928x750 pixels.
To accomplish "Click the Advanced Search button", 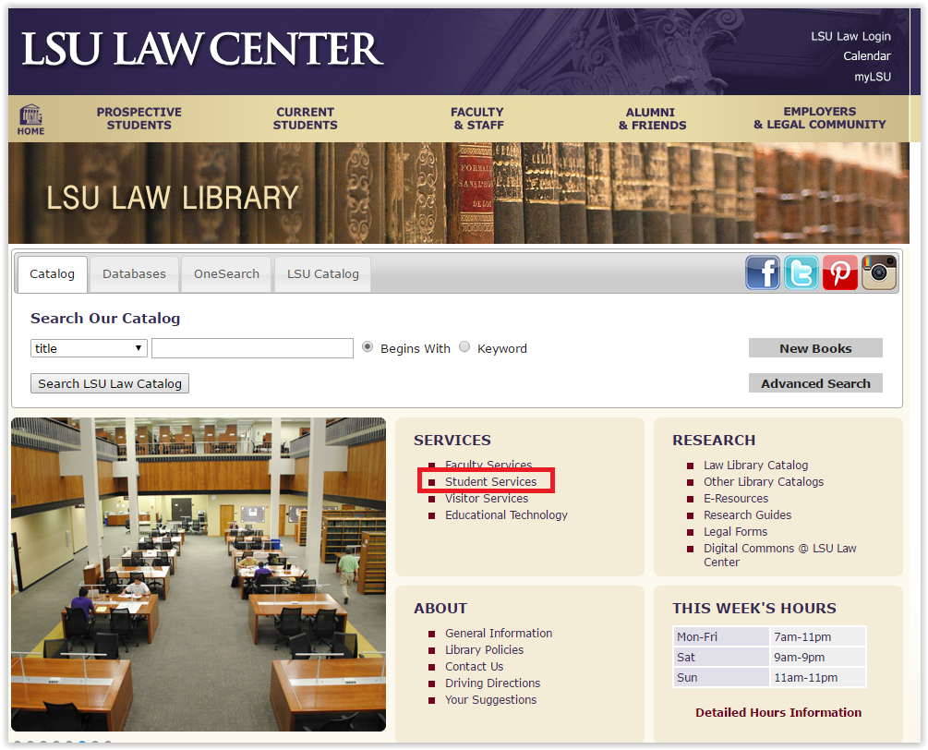I will [x=815, y=383].
